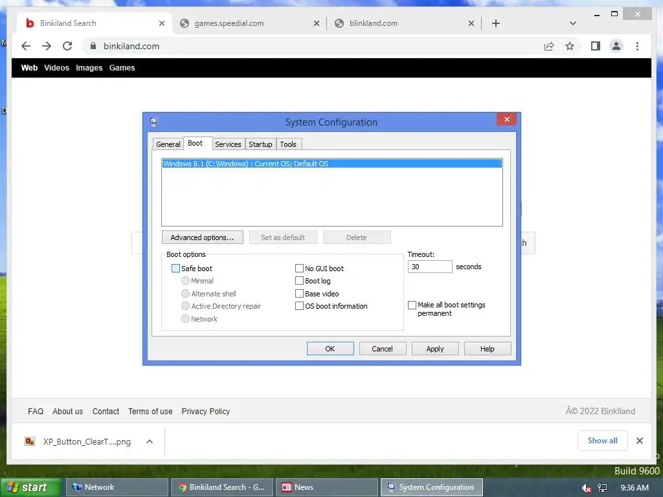Screen dimensions: 663x497
Task: Click the muted volume tray icon
Action: click(x=585, y=488)
